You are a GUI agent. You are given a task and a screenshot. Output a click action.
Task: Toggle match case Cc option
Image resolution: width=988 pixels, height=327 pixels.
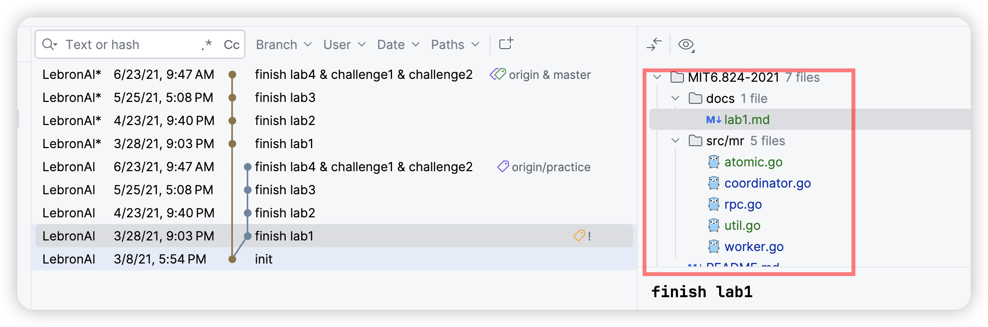[x=231, y=45]
